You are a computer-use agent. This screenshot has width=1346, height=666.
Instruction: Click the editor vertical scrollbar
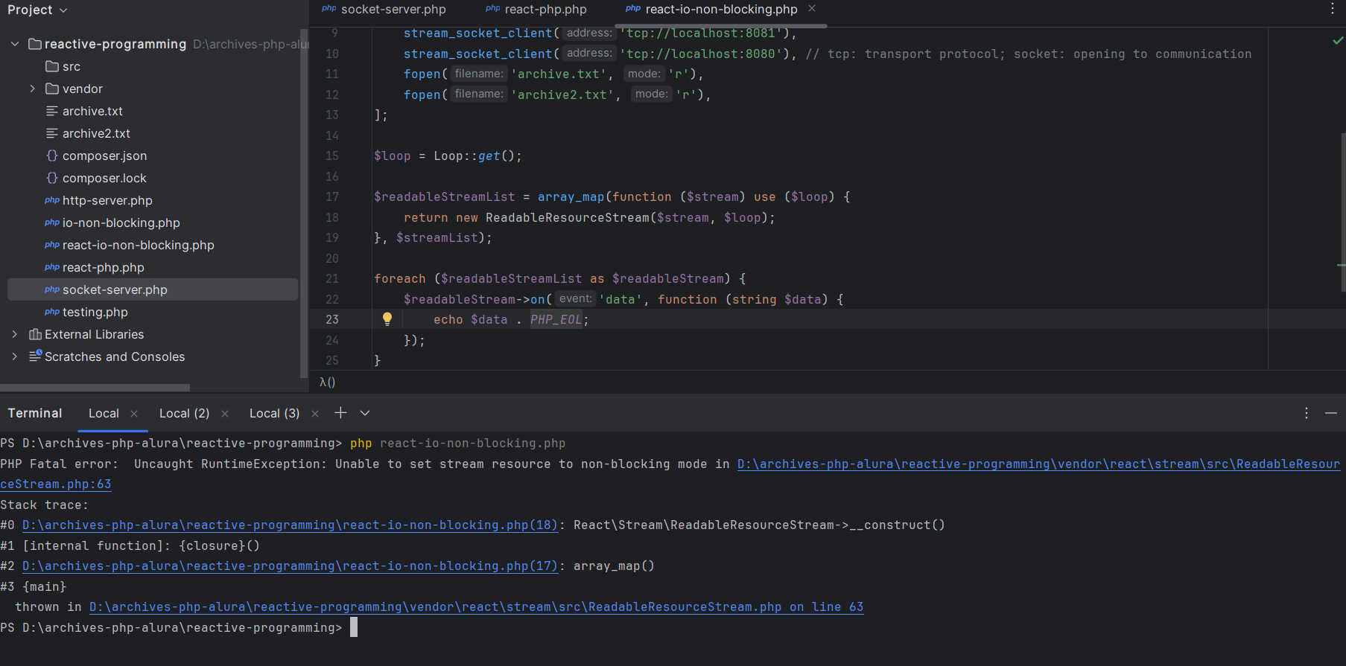1342,212
